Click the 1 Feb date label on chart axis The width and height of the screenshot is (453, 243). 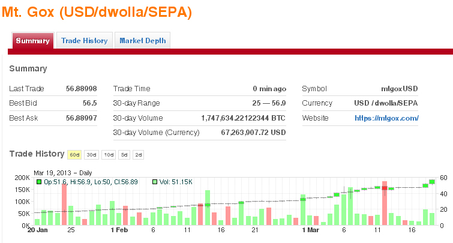click(x=119, y=230)
